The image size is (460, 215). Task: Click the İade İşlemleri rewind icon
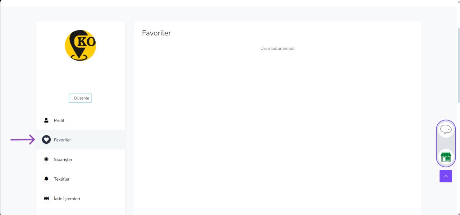[x=46, y=199]
